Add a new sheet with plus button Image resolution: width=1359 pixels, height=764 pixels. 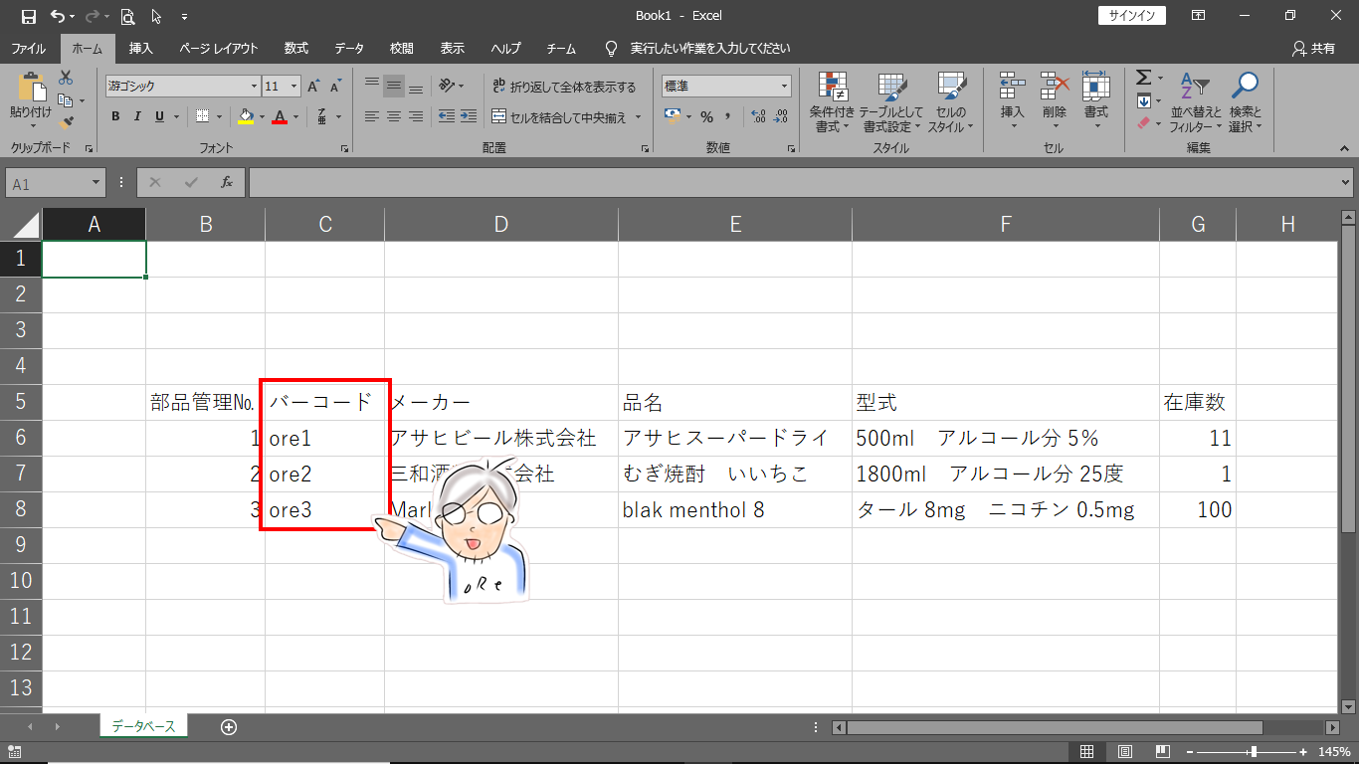point(229,727)
